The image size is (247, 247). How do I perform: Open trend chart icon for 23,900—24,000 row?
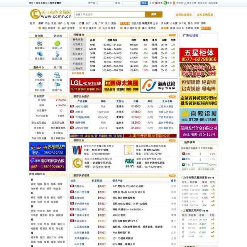(x=173, y=54)
